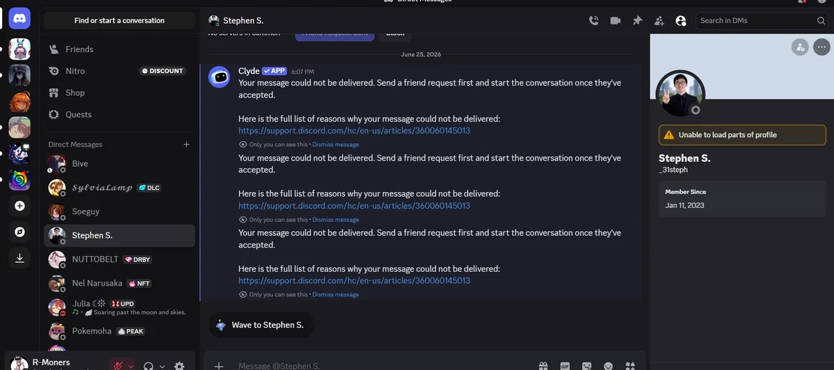Open the Discord home button
The width and height of the screenshot is (834, 370).
[19, 19]
